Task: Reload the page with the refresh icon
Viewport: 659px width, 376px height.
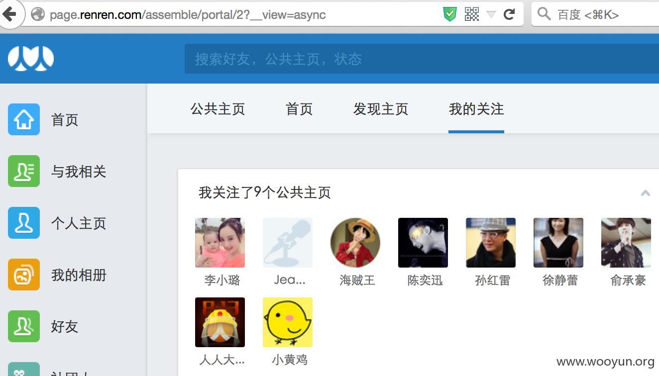Action: click(x=509, y=14)
